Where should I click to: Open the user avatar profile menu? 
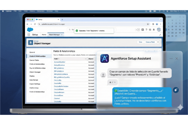click(159, 30)
